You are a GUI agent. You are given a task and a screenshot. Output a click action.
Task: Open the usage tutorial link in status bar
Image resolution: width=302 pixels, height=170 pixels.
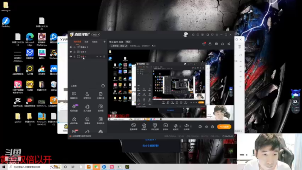82,136
